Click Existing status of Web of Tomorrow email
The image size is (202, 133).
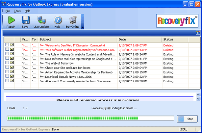(168, 64)
